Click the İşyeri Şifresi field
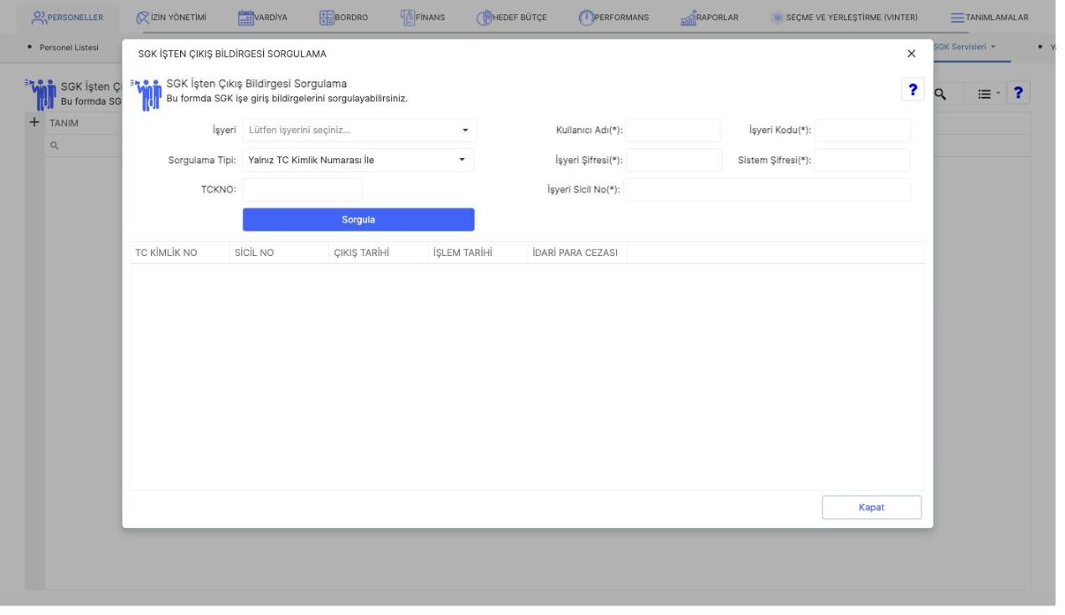Viewport: 1065px width, 615px height. pos(674,160)
